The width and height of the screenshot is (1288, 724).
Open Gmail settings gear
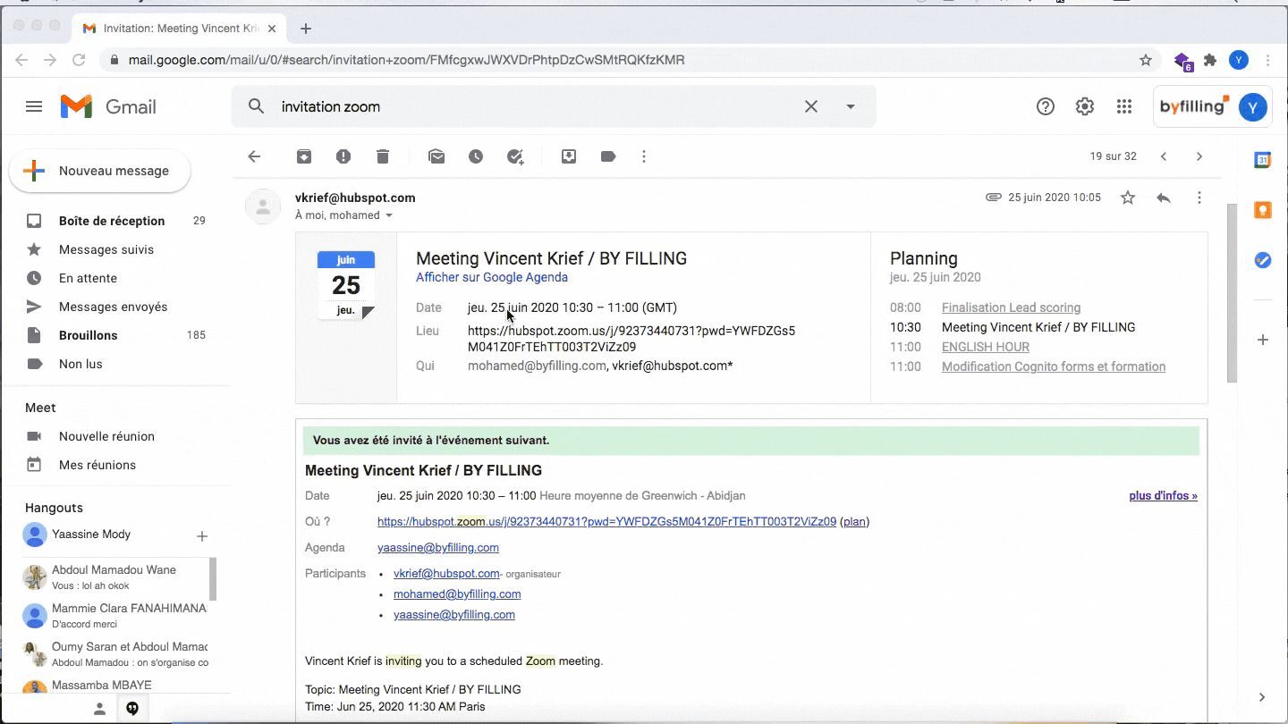tap(1085, 106)
